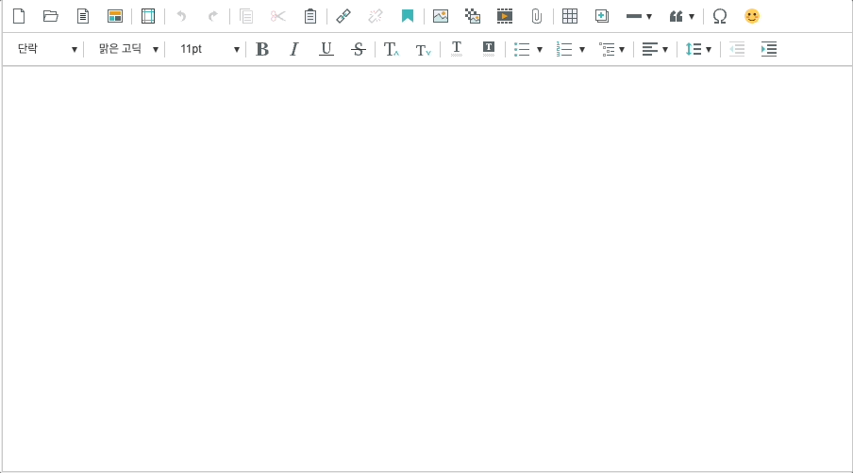Open the 11pt font size dropdown
853x473 pixels.
click(x=209, y=49)
